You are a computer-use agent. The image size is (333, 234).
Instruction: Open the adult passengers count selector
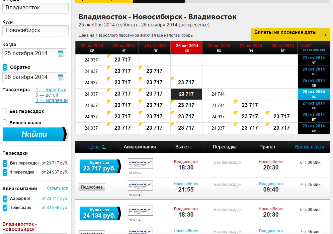point(51,90)
